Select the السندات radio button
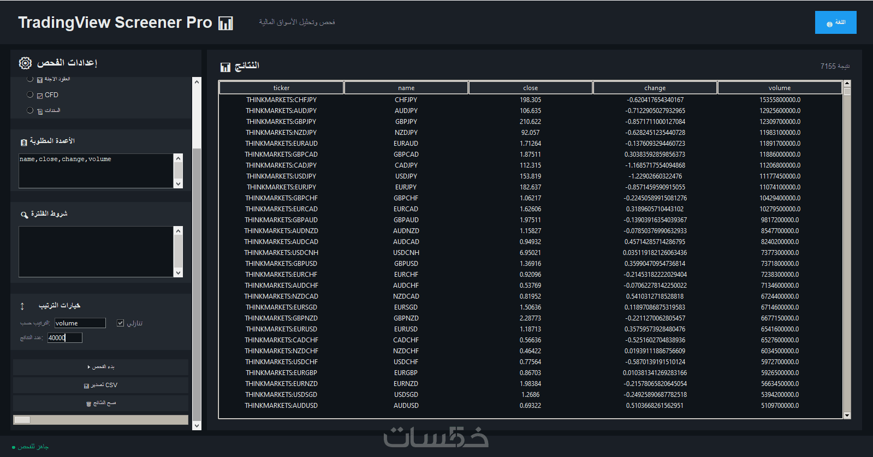873x457 pixels. coord(30,110)
